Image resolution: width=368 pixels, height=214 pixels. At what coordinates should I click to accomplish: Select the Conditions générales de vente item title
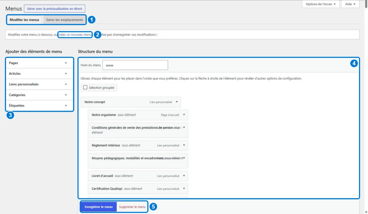tap(132, 127)
